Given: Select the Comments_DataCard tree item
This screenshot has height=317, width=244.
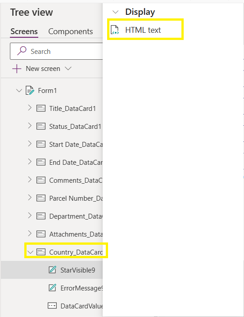Looking at the screenshot, I should 66,180.
